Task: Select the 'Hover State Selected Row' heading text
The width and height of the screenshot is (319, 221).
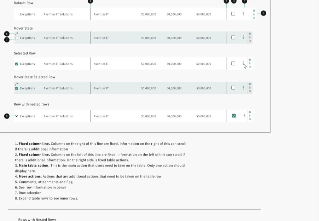Action: coord(35,77)
